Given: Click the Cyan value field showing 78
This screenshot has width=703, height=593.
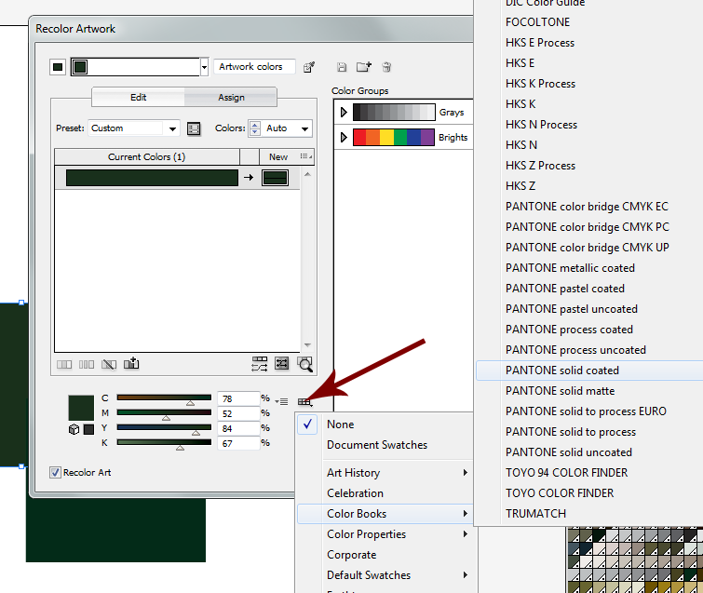Looking at the screenshot, I should tap(238, 399).
